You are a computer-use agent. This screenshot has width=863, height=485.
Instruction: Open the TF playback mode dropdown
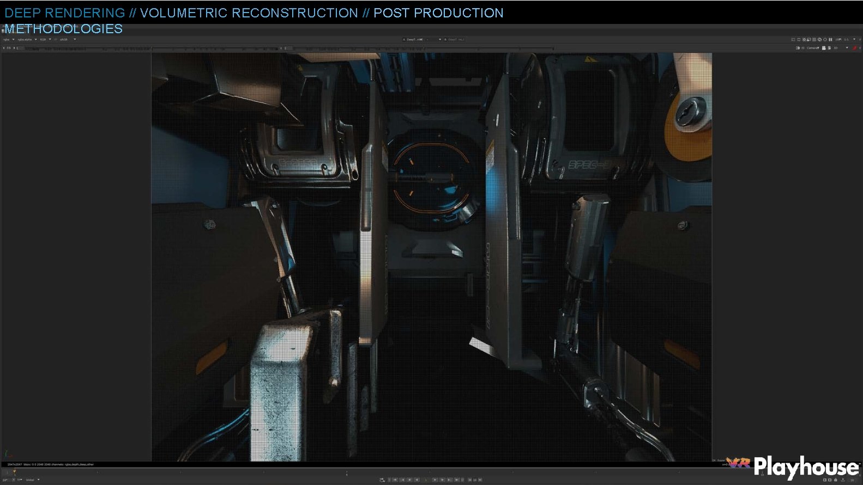[20, 480]
